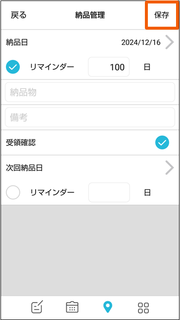The height and width of the screenshot is (320, 180).
Task: Go back with 戻る
Action: pos(19,15)
